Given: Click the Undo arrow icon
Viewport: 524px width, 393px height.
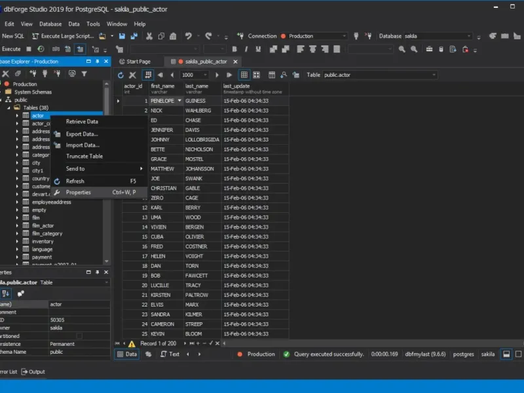Looking at the screenshot, I should [x=189, y=36].
